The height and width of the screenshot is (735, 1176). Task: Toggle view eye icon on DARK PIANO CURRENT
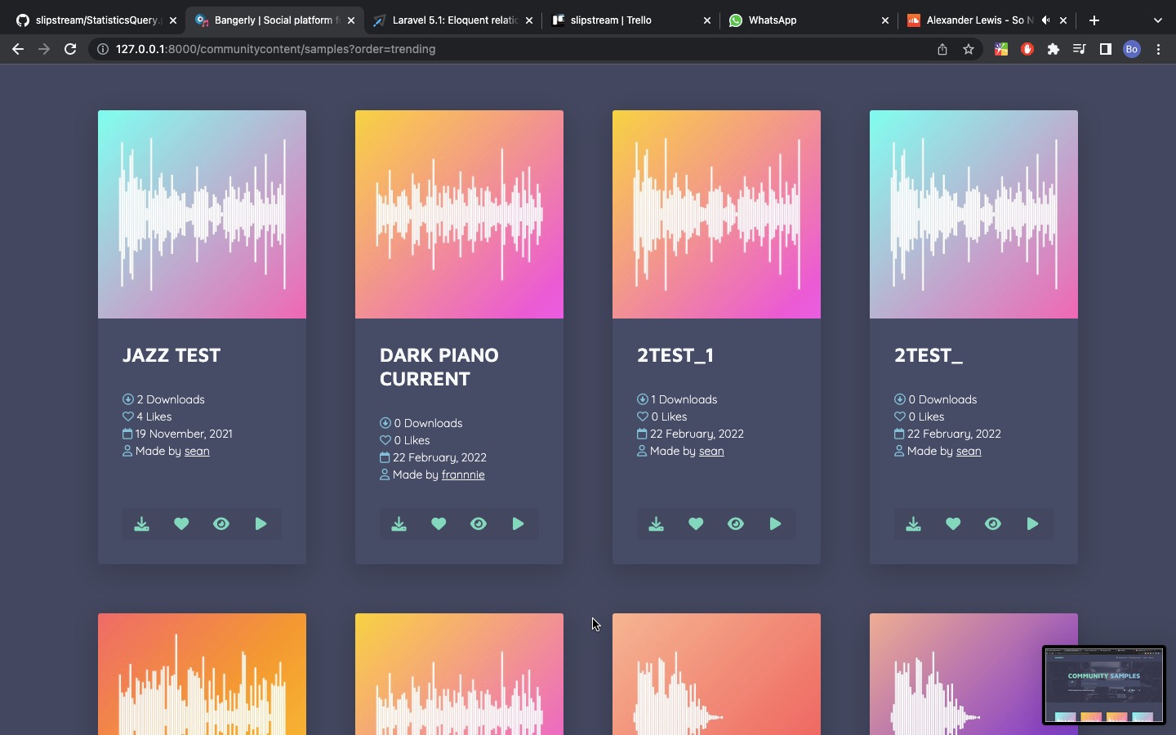click(x=479, y=524)
